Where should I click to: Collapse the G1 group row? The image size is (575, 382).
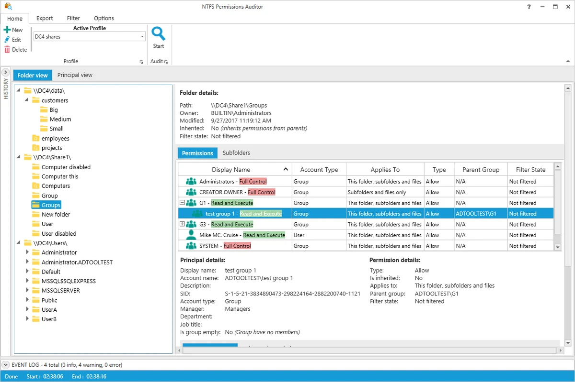(182, 203)
